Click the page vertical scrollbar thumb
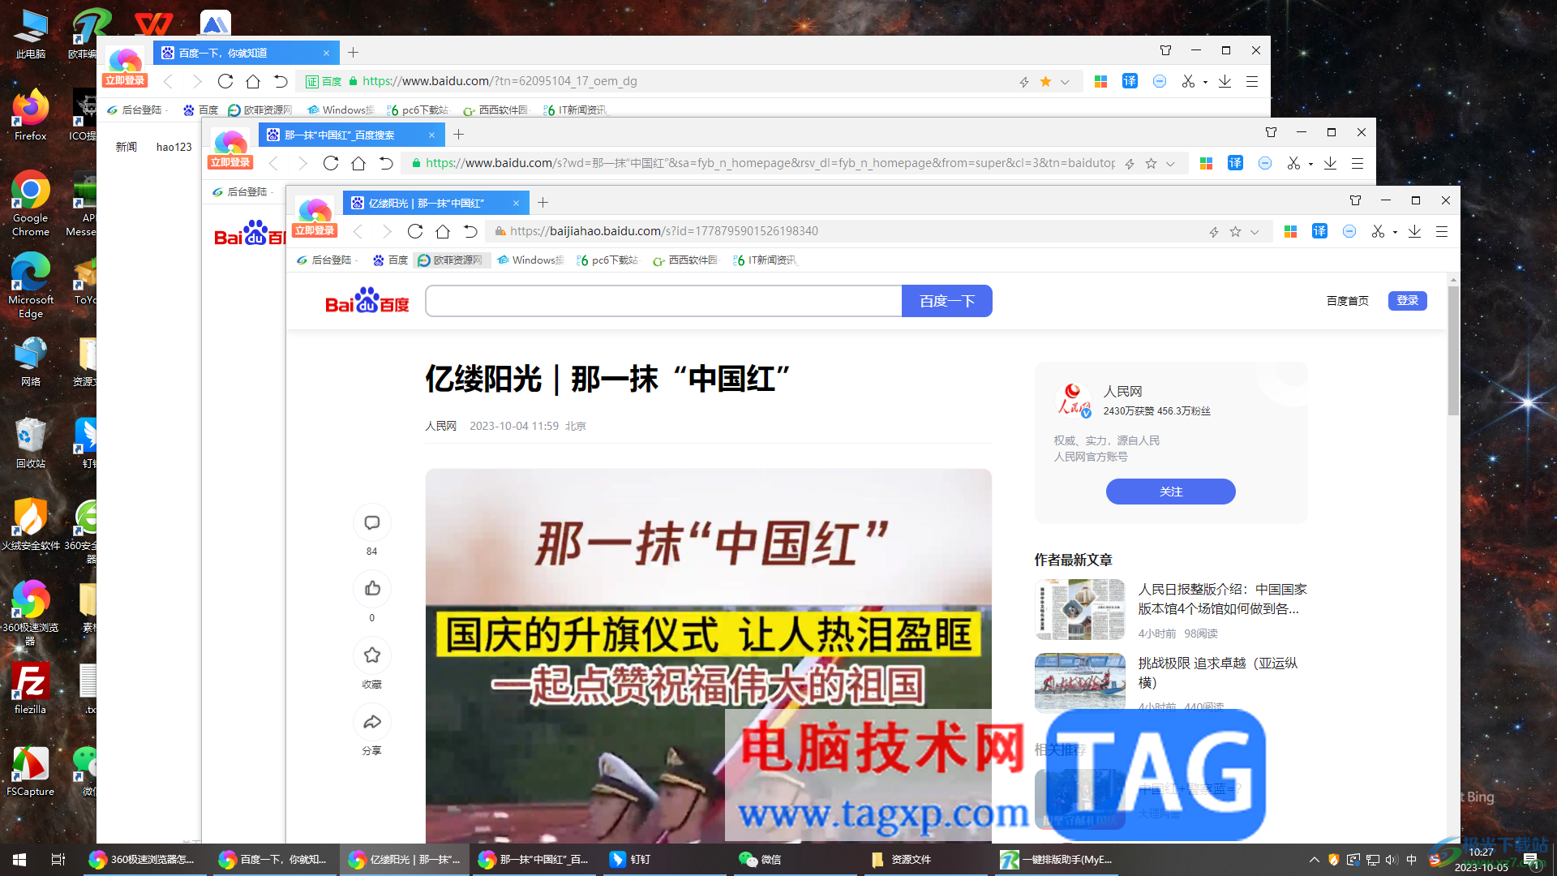The image size is (1557, 876). pyautogui.click(x=1453, y=349)
